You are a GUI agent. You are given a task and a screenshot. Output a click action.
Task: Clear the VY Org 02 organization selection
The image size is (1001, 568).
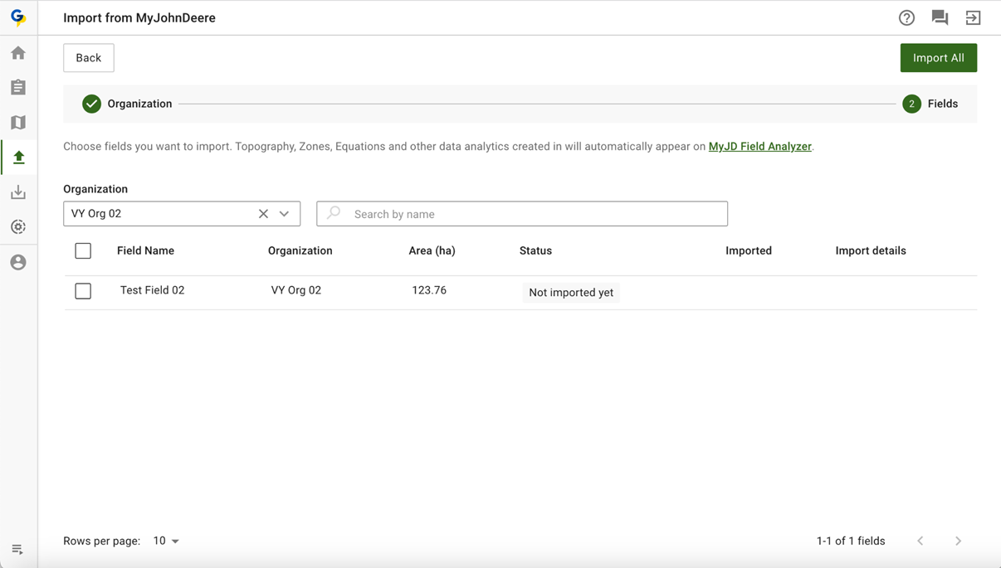pyautogui.click(x=263, y=214)
